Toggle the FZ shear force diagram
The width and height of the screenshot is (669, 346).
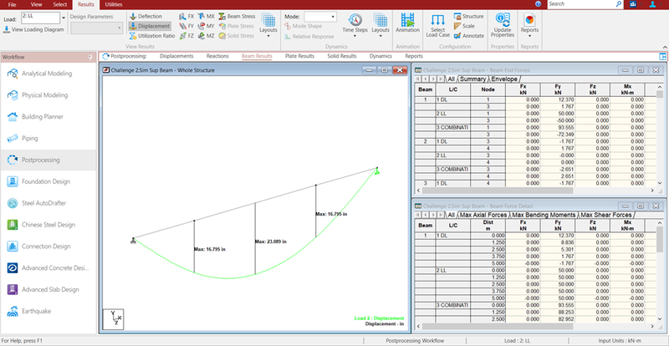pos(186,36)
